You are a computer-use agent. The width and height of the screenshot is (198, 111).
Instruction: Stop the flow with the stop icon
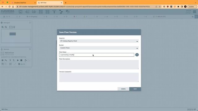pos(21,60)
